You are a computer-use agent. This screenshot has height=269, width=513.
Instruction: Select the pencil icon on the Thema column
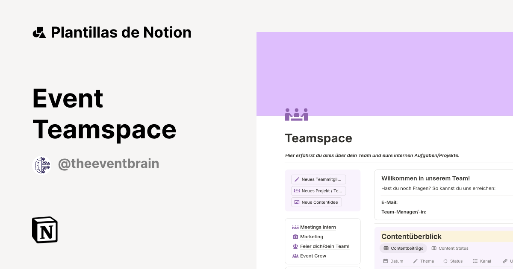pos(414,261)
